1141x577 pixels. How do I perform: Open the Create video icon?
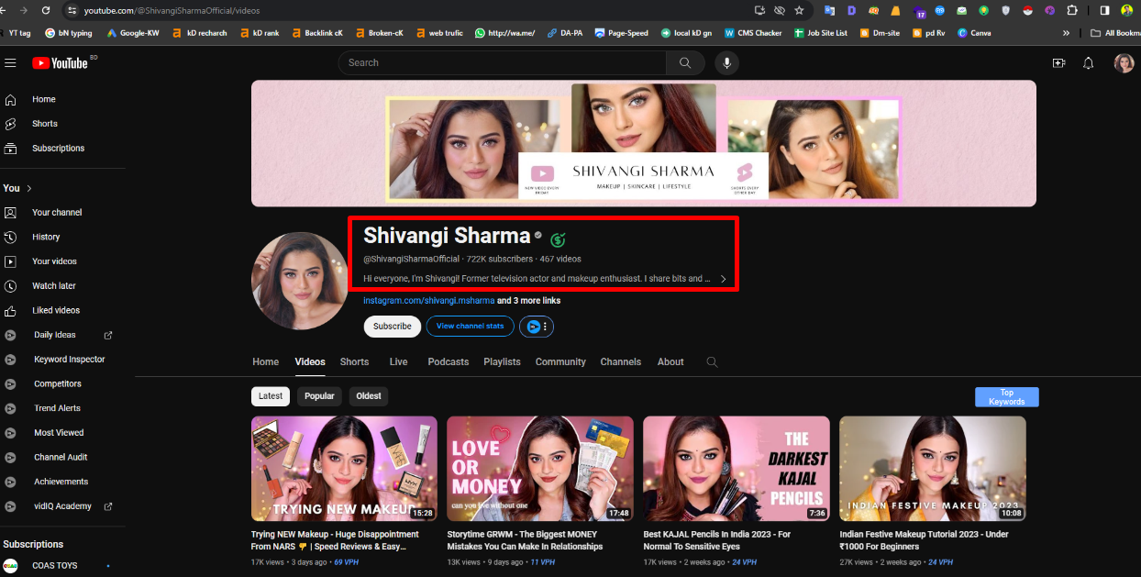click(x=1058, y=62)
